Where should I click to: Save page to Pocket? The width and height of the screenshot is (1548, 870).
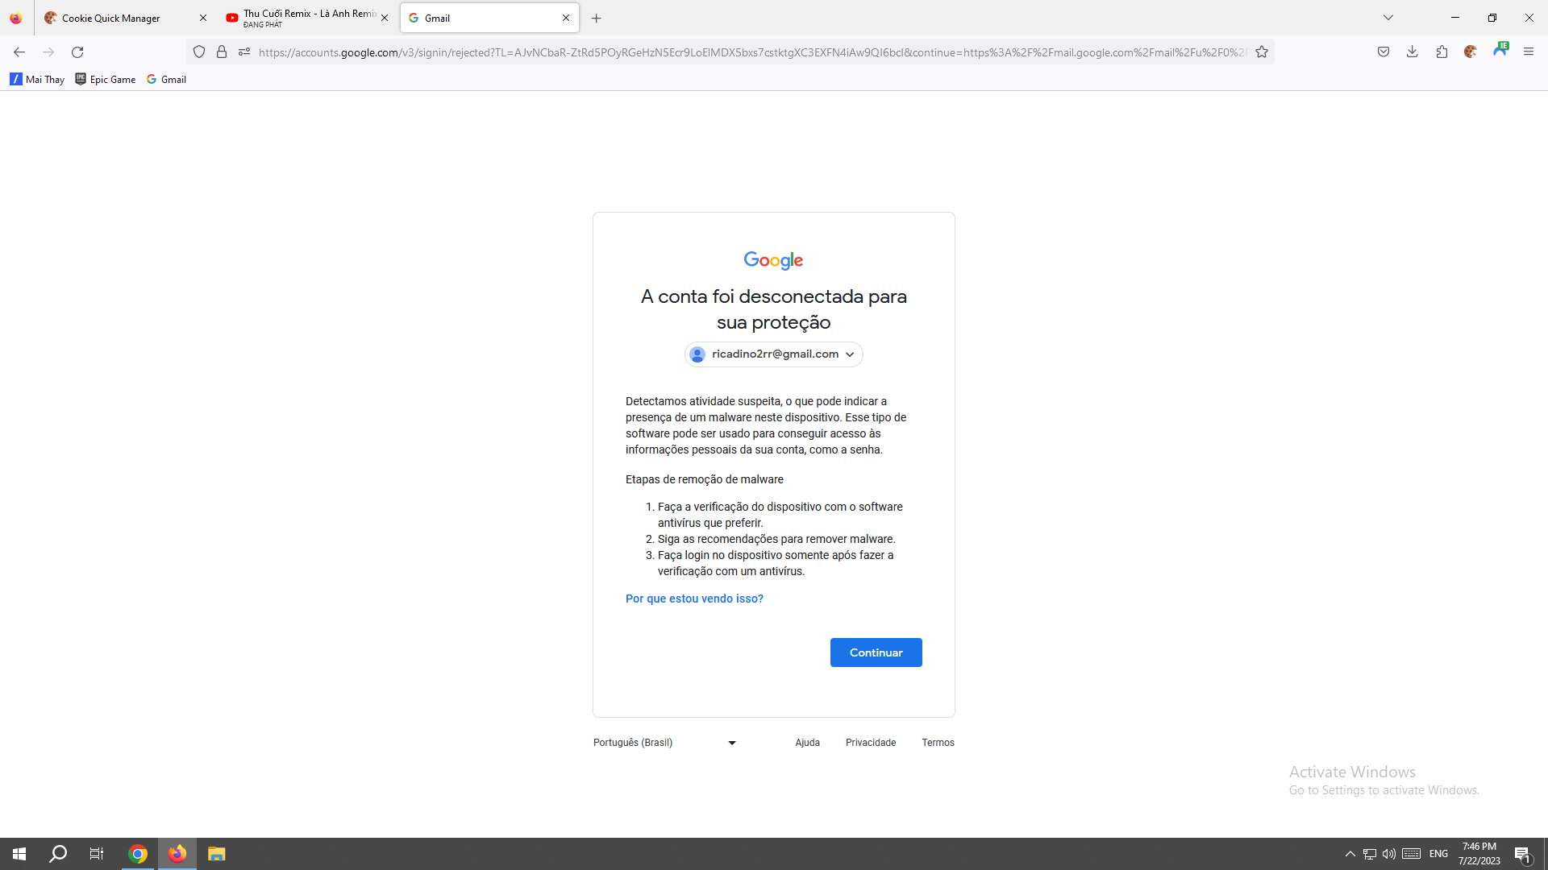click(x=1384, y=52)
